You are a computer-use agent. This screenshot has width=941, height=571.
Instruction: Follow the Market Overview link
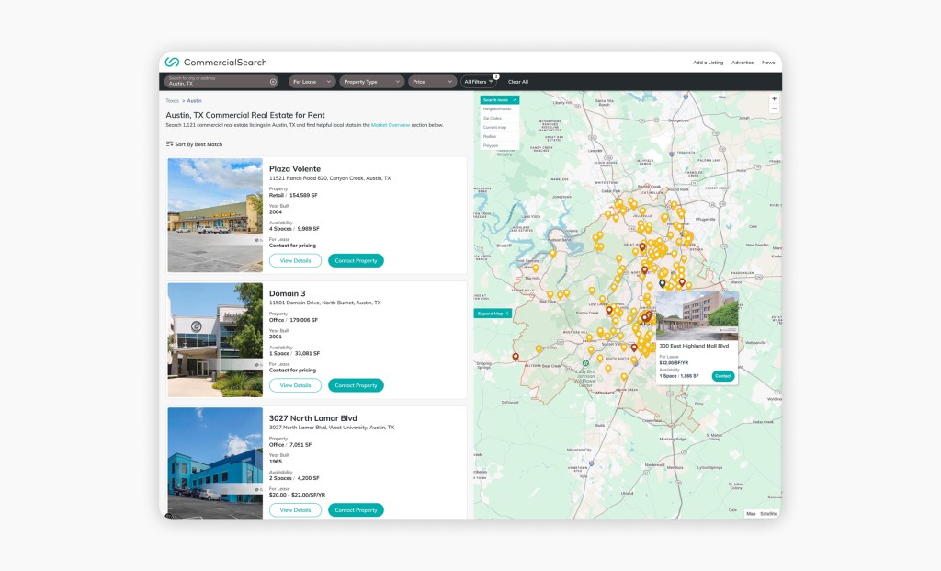(390, 125)
